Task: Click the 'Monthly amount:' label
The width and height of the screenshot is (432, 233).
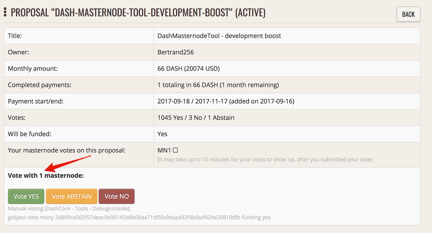Action: [x=33, y=68]
